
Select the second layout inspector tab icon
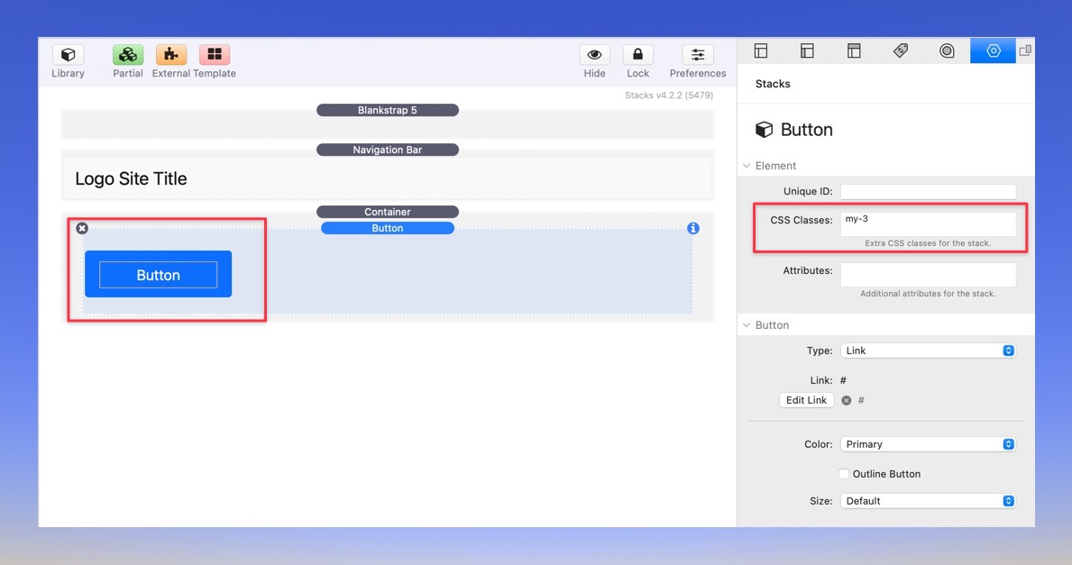click(808, 50)
